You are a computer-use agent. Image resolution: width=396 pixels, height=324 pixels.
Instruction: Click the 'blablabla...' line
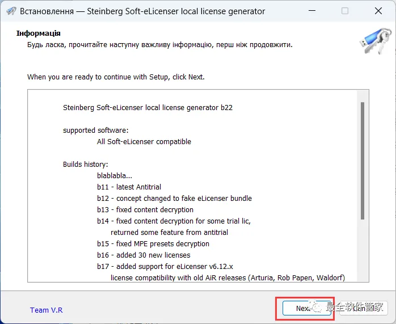[x=115, y=175]
